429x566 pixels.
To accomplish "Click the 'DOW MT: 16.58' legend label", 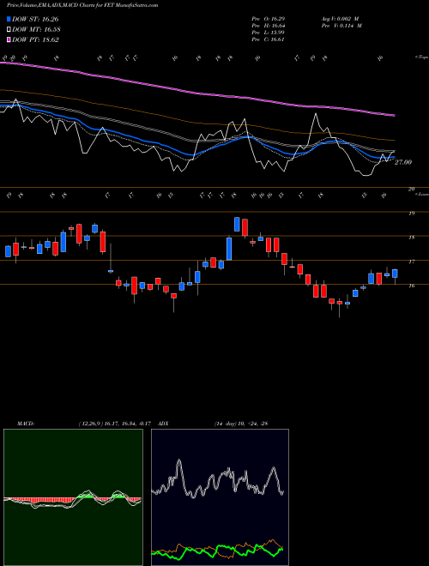I will 36,30.
